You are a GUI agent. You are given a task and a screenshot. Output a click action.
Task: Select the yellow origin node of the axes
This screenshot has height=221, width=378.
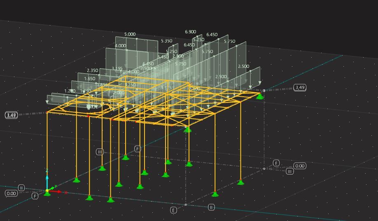pos(47,191)
